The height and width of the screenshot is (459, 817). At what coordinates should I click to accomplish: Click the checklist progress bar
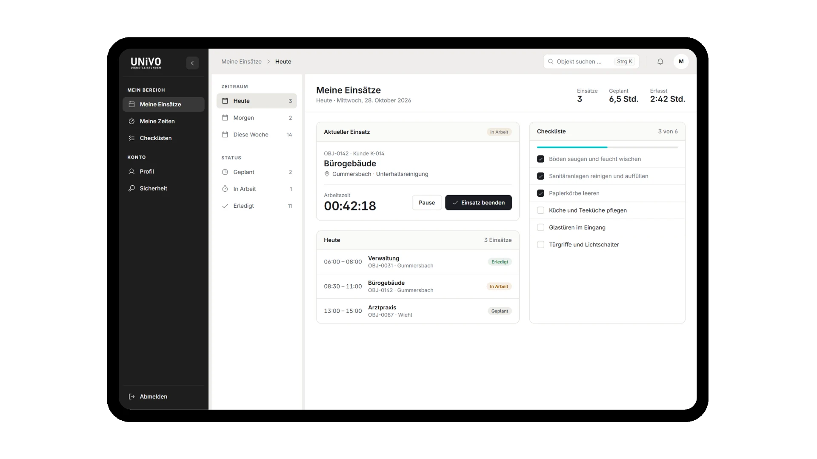[x=607, y=147]
